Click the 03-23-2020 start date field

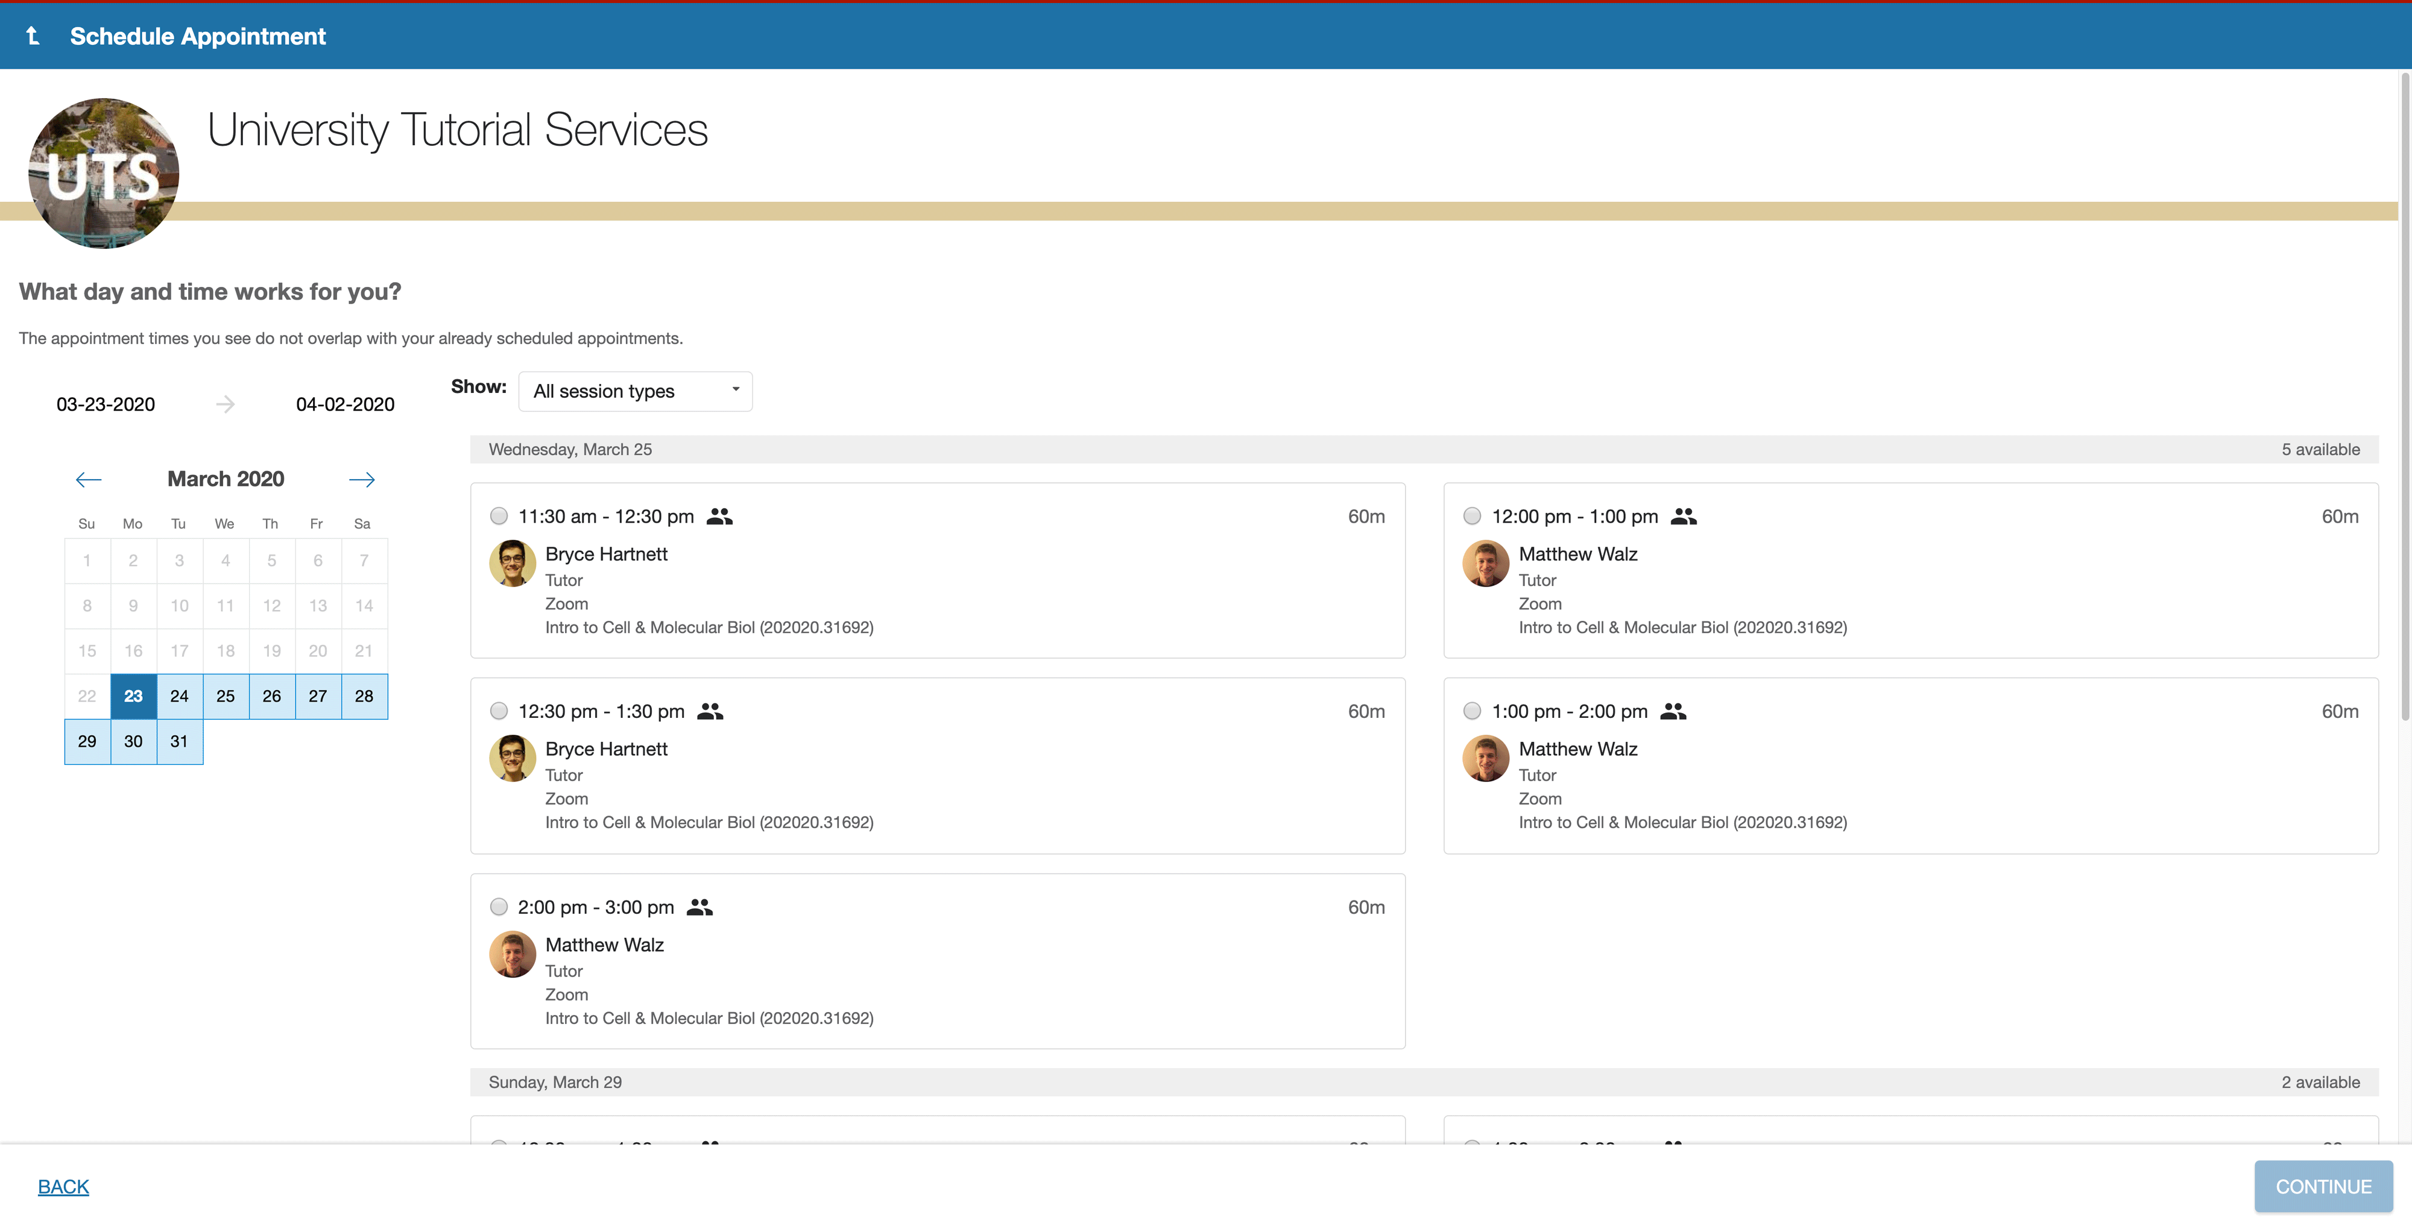[x=106, y=404]
